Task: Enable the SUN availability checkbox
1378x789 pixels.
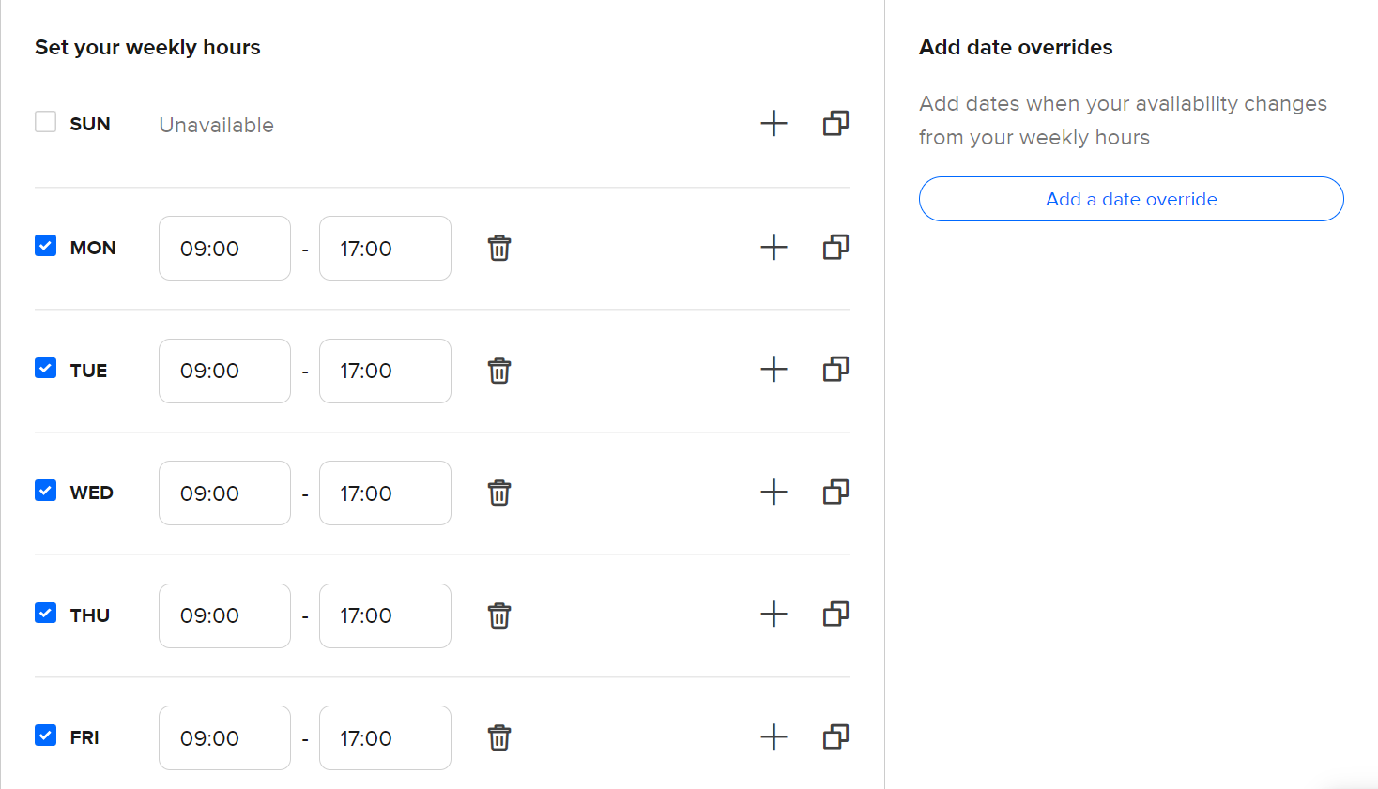Action: point(45,122)
